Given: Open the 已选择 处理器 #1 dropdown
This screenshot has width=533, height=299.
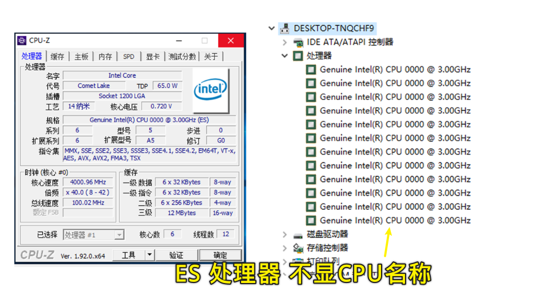Looking at the screenshot, I should 94,235.
